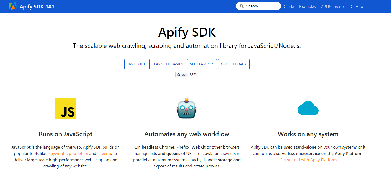Click the magnifying glass search icon
The image size is (391, 188).
pos(242,6)
